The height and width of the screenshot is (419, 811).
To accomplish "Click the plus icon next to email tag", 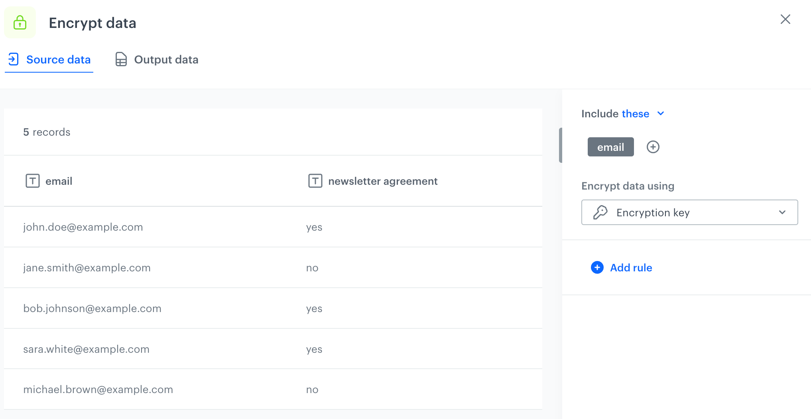I will click(x=653, y=147).
